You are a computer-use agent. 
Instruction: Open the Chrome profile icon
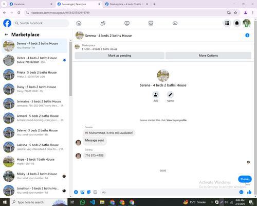246,13
